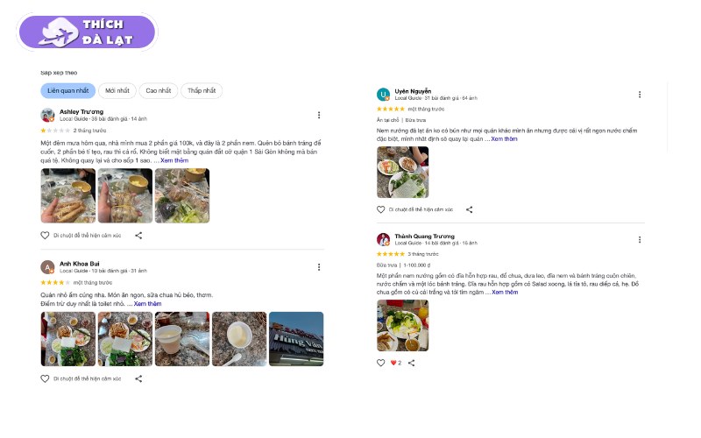
Task: Open the three-dot menu on Thành Quang Trương's review
Action: click(x=640, y=239)
